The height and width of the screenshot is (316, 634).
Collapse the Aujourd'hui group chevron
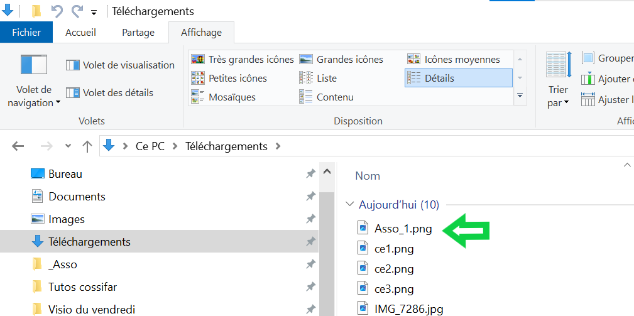(x=349, y=205)
